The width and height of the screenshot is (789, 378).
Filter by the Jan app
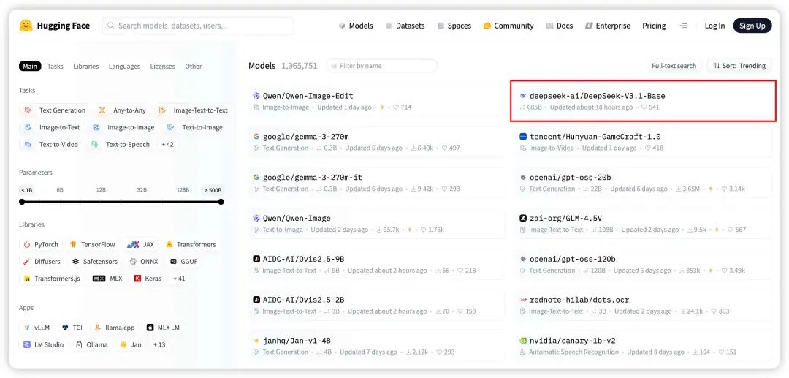pos(131,345)
